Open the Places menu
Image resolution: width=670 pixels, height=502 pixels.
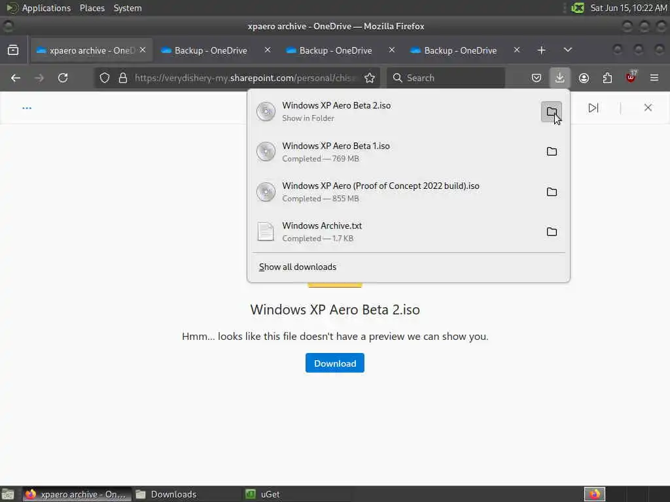tap(92, 8)
